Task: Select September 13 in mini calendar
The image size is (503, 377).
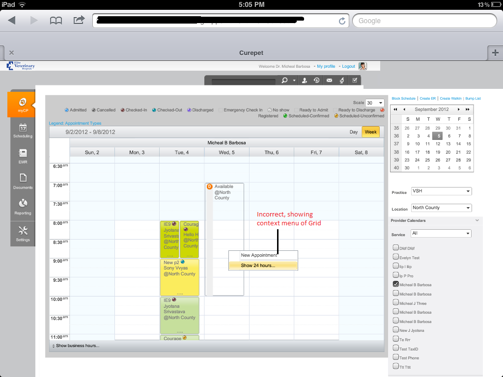Action: [448, 144]
